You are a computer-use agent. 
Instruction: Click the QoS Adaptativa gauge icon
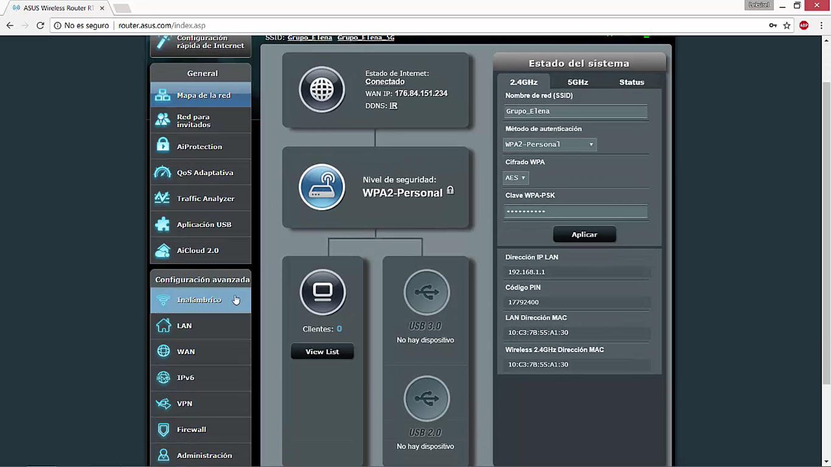(162, 173)
